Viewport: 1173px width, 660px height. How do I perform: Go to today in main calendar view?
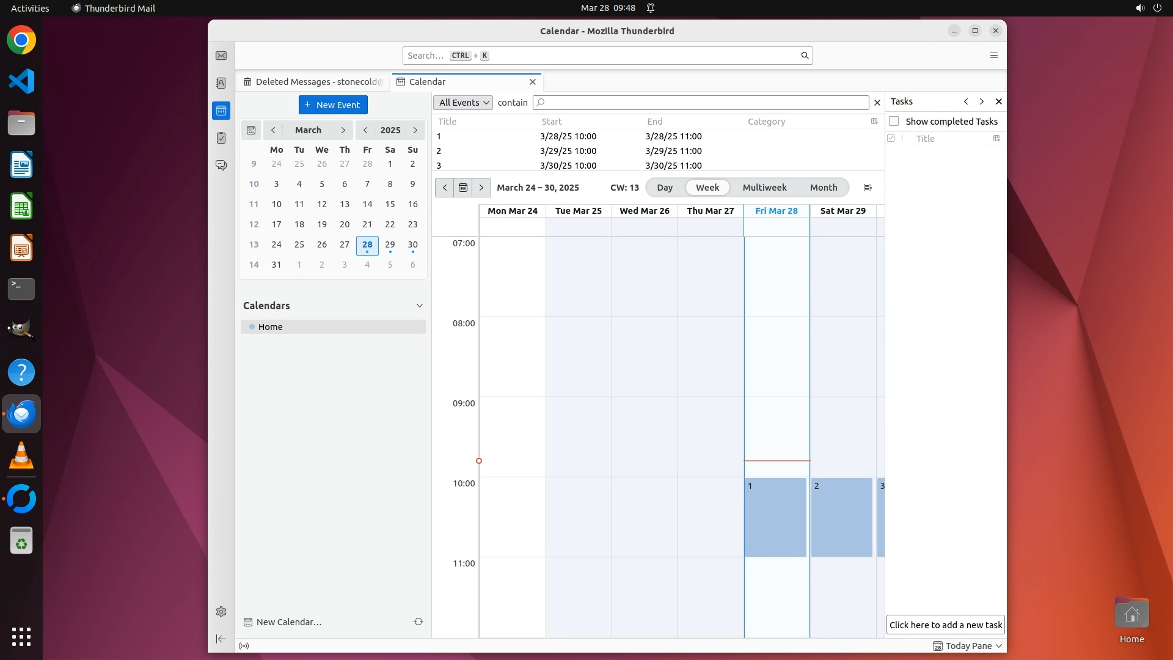(463, 188)
